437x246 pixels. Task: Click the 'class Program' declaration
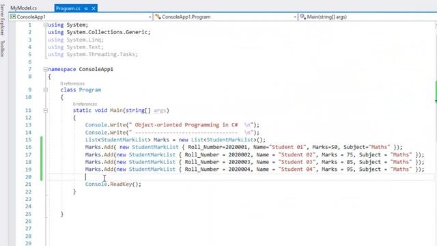click(x=81, y=90)
